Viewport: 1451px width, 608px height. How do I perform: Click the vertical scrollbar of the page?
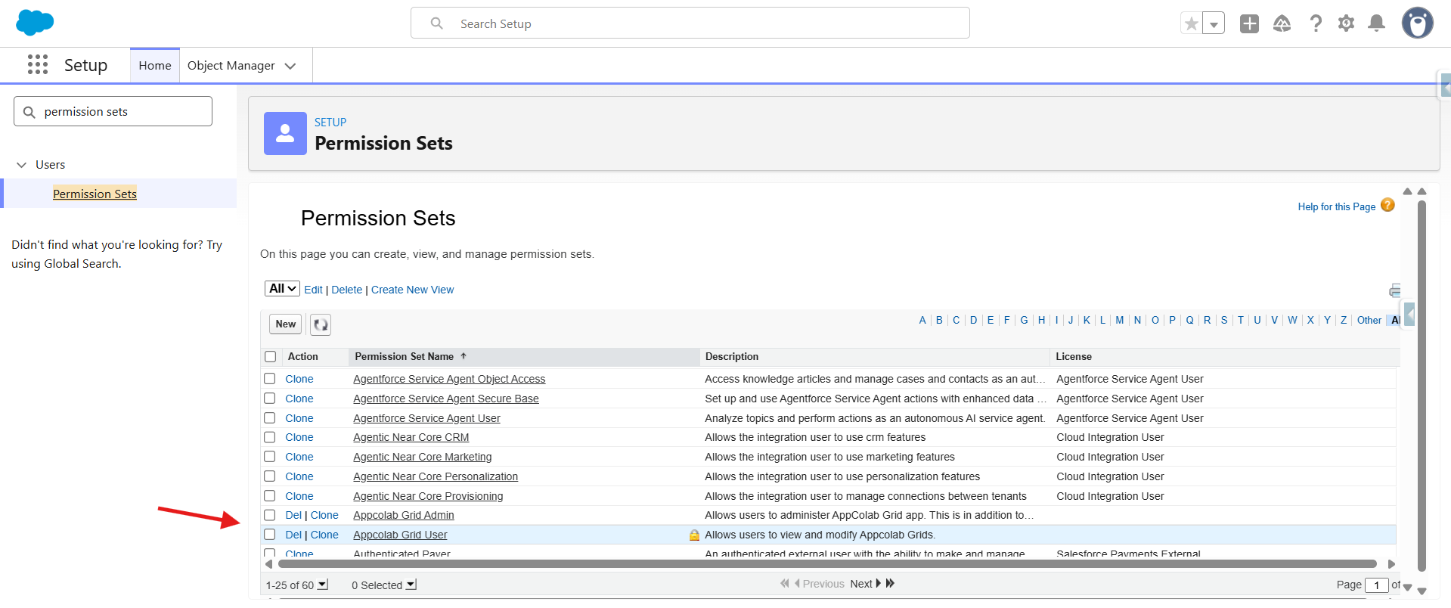(1422, 386)
